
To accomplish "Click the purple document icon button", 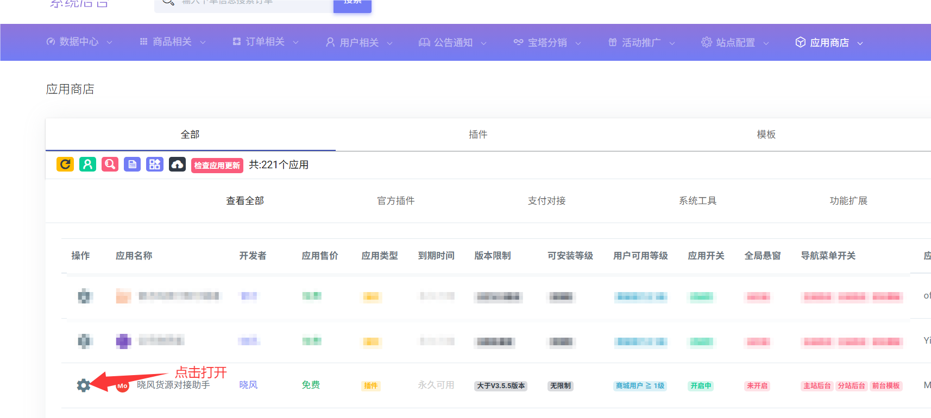I will click(x=132, y=164).
